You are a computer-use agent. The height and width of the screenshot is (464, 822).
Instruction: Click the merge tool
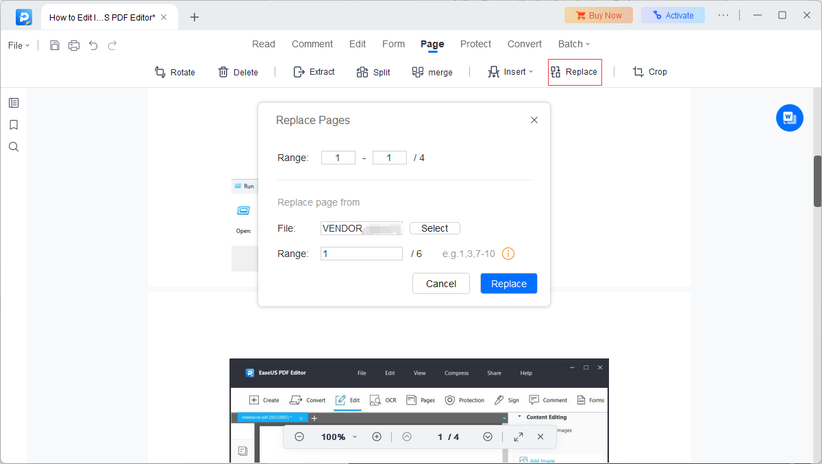432,72
